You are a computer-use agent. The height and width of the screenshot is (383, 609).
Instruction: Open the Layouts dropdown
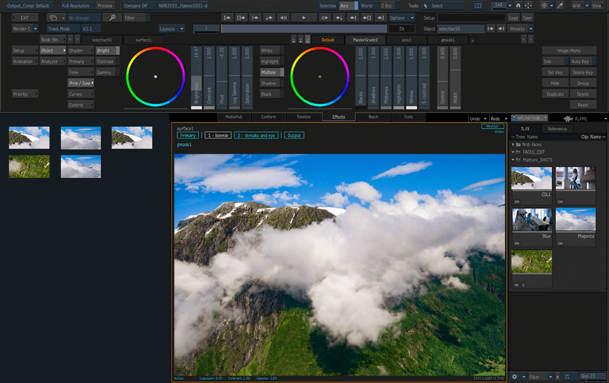click(171, 28)
